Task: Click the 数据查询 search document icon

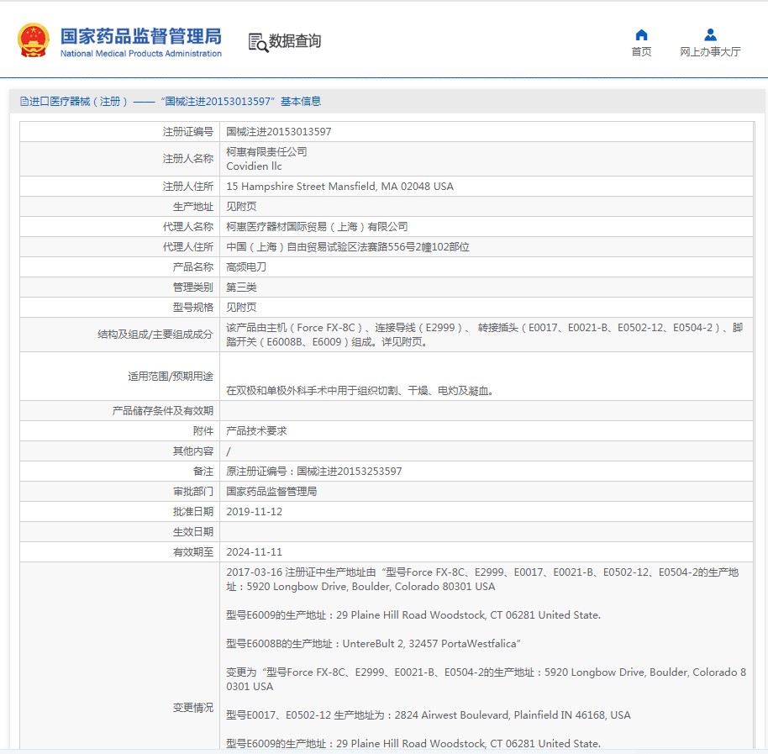Action: point(258,43)
